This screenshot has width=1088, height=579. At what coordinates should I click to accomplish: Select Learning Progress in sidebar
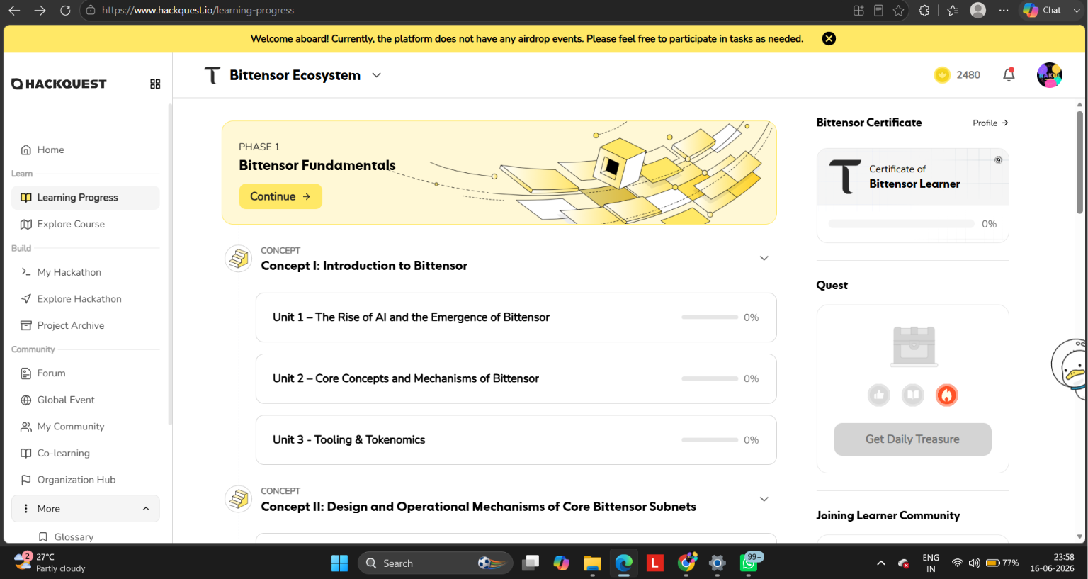86,198
